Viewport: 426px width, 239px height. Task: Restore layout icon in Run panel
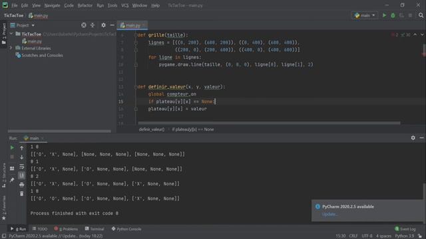(x=12, y=168)
